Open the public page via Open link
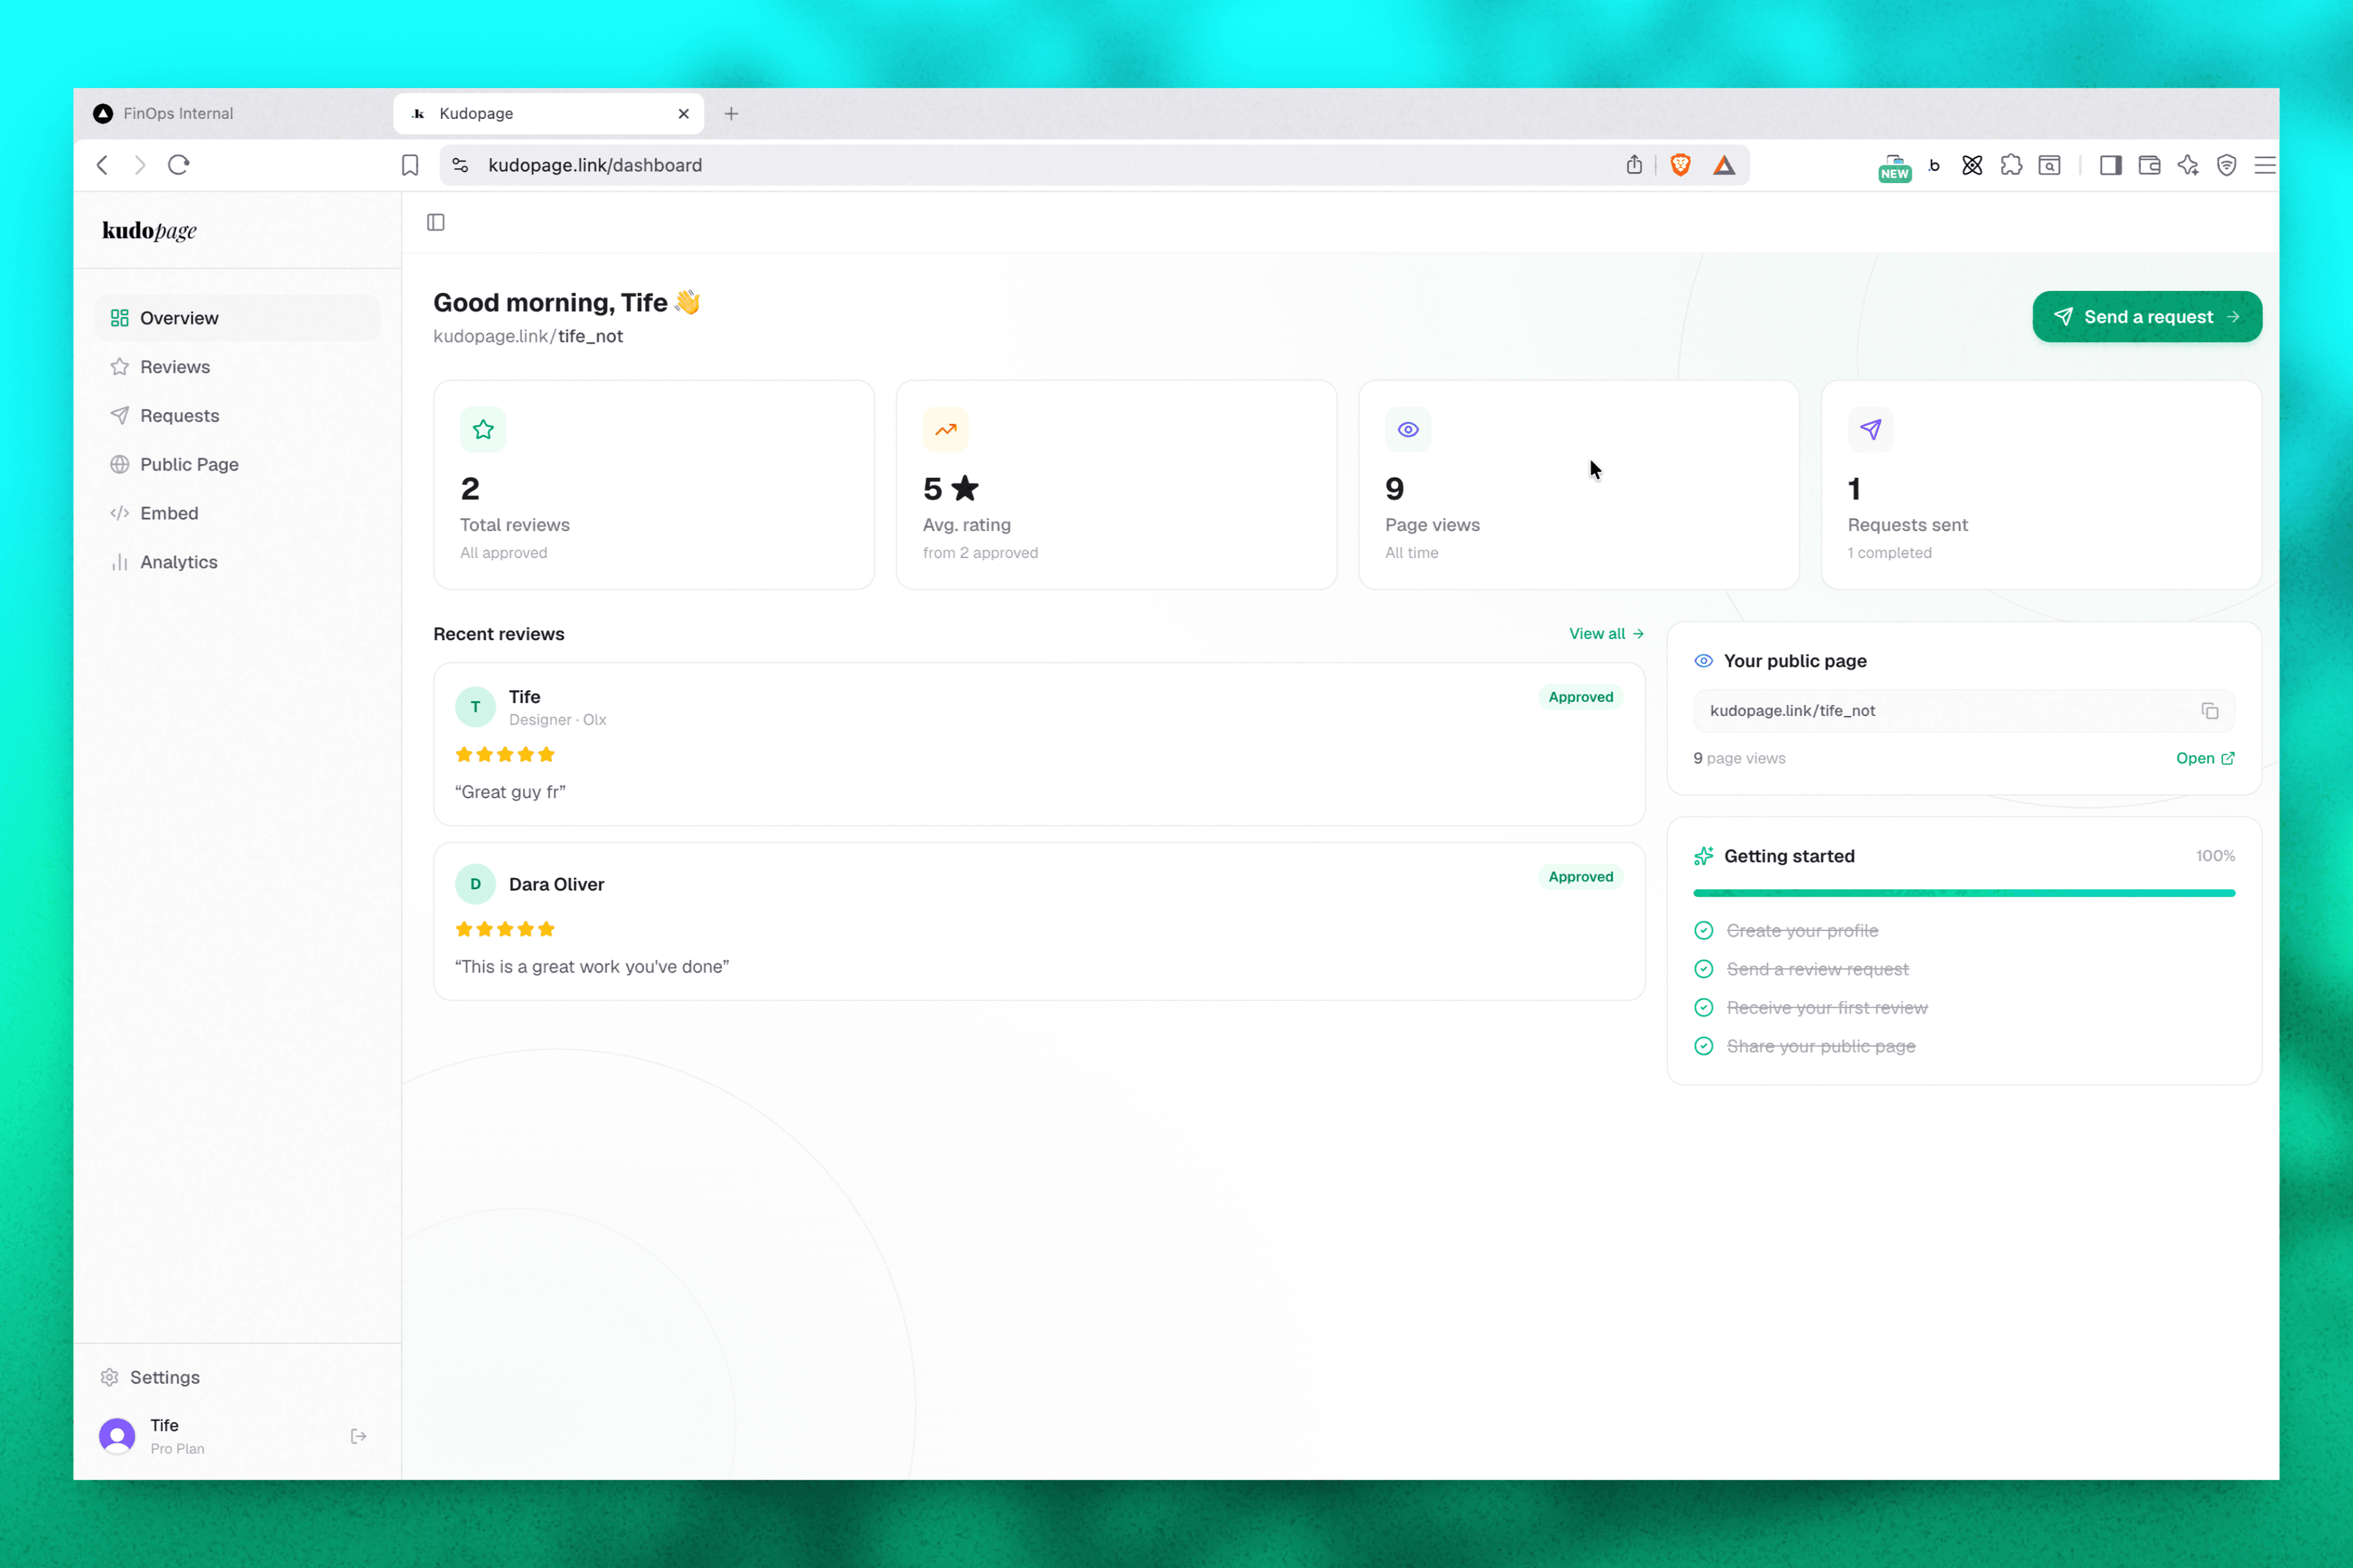This screenshot has width=2353, height=1568. pos(2205,758)
